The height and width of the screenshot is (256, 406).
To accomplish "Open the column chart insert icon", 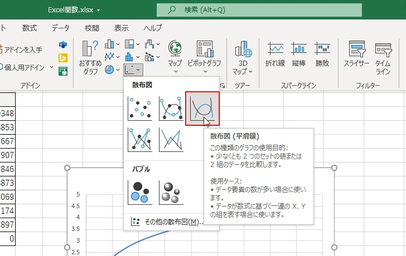I will click(109, 44).
